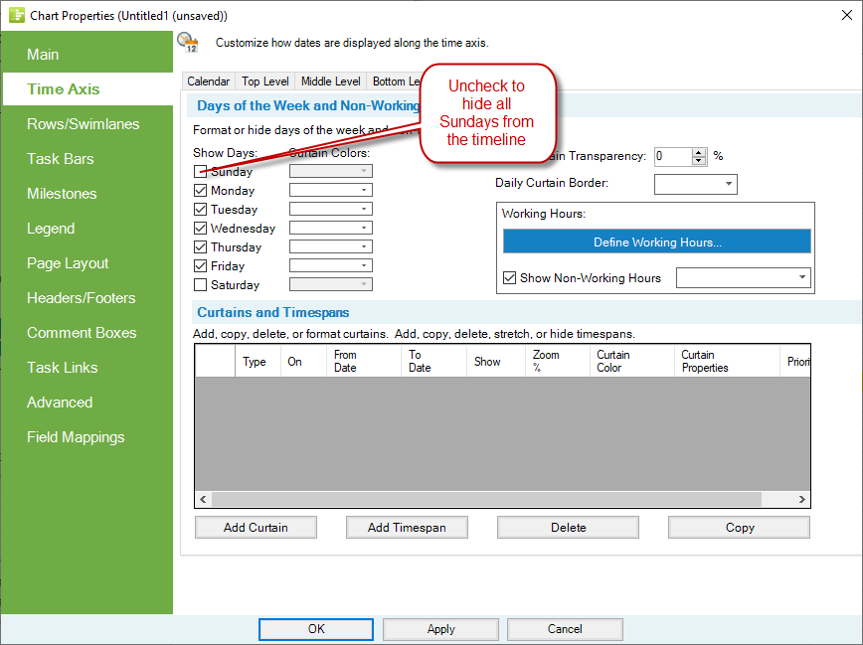Open Comment Boxes settings

click(x=86, y=332)
